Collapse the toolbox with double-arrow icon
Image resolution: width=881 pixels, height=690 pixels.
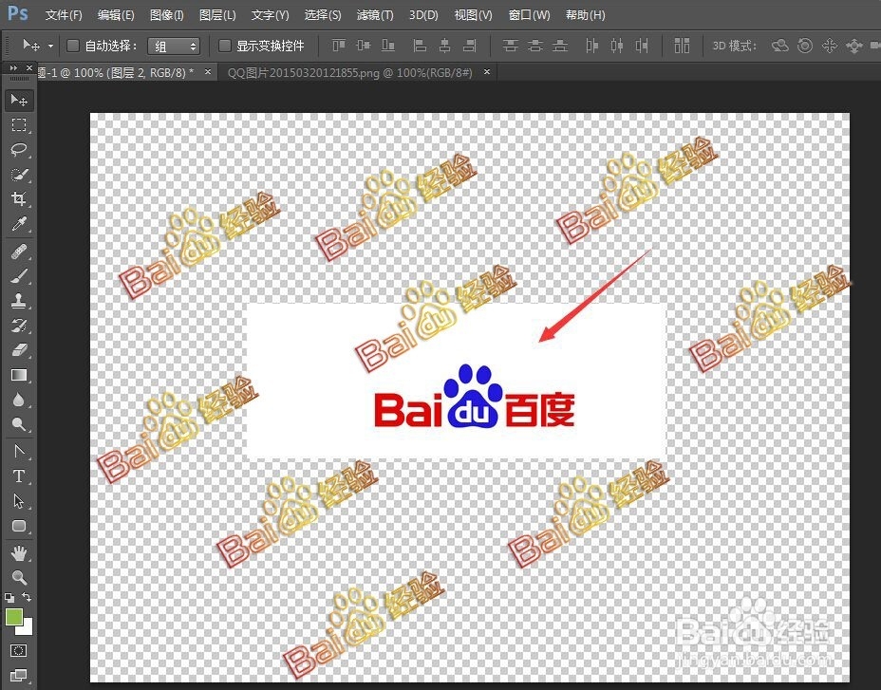[x=13, y=68]
